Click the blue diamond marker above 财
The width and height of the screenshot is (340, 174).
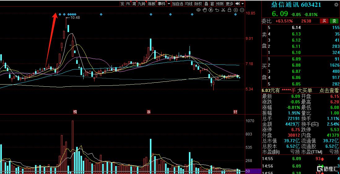click(235, 14)
